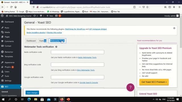Open Media in sidebar
182x102 pixels.
[7, 32]
